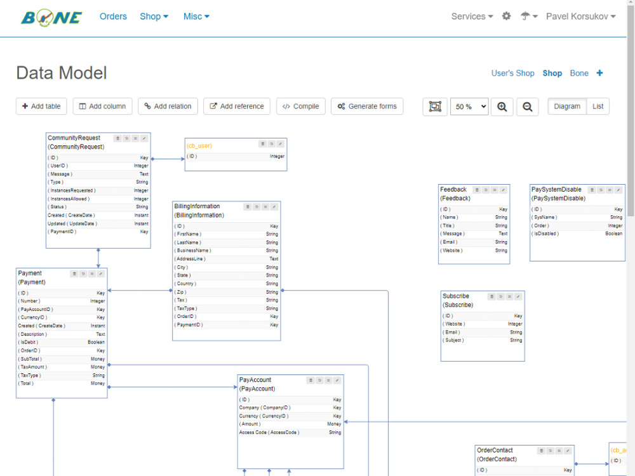Delete the PayAccount table via trash icon

[x=311, y=380]
